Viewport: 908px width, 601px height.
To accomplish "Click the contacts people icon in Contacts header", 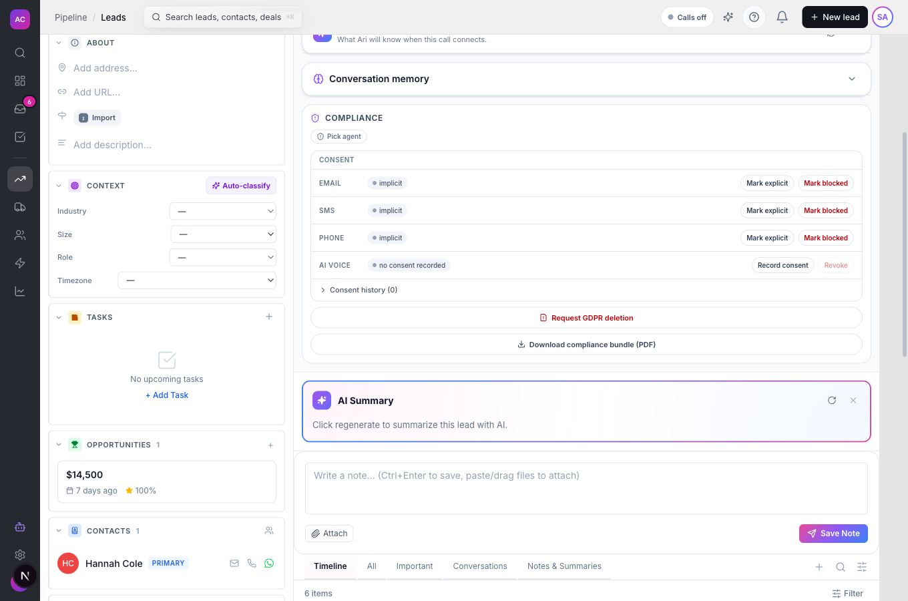I will tap(269, 531).
